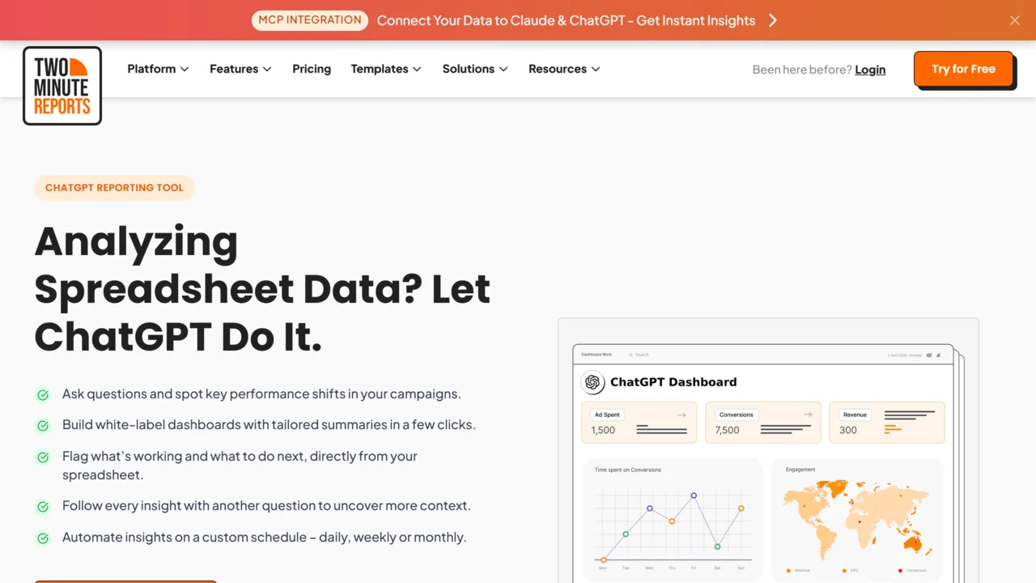
Task: Expand the Templates menu
Action: coord(386,69)
